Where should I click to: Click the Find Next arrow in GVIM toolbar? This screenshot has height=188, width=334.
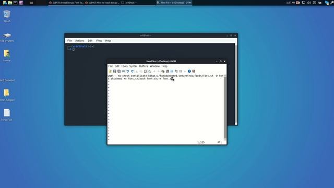coord(154,71)
